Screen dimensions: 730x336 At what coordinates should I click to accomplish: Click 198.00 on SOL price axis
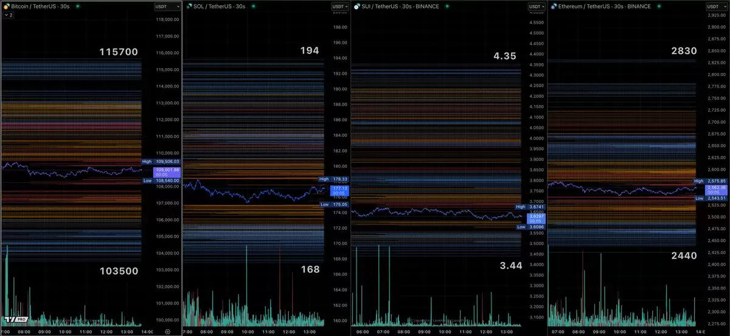pyautogui.click(x=341, y=27)
